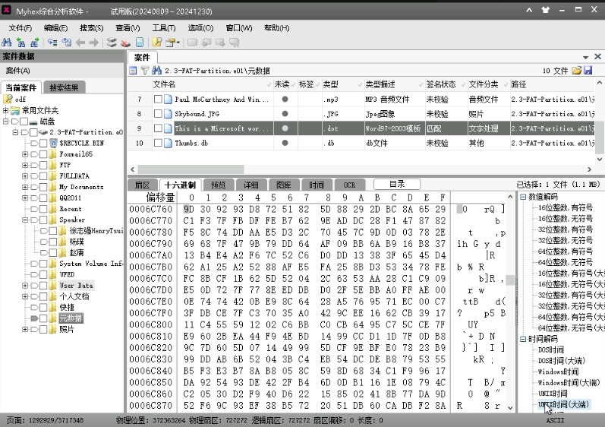Click the 目录 button
This screenshot has width=605, height=427.
click(x=397, y=184)
